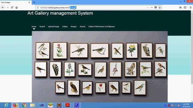Launch Google Chrome from the taskbar
The height and width of the screenshot is (108, 193).
24,105
